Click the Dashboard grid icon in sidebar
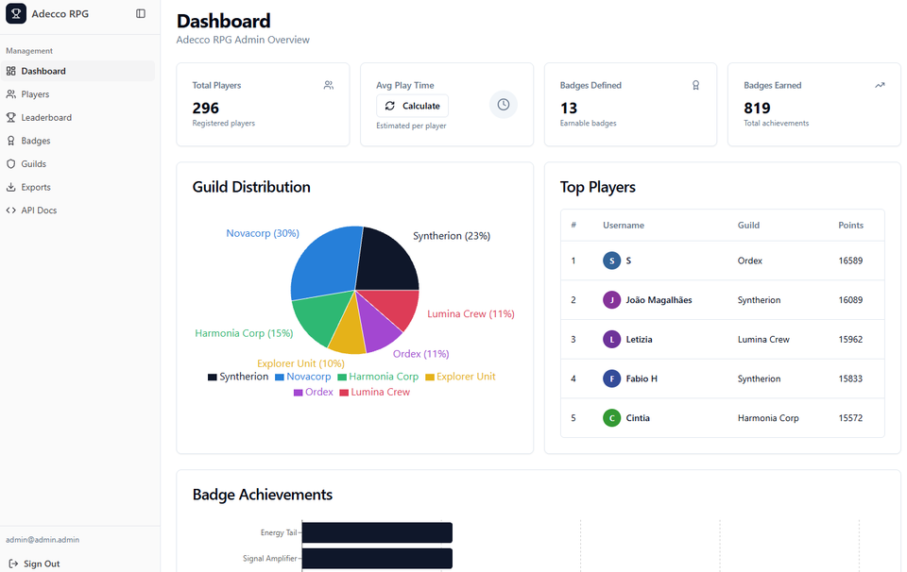The width and height of the screenshot is (907, 572). pyautogui.click(x=11, y=71)
